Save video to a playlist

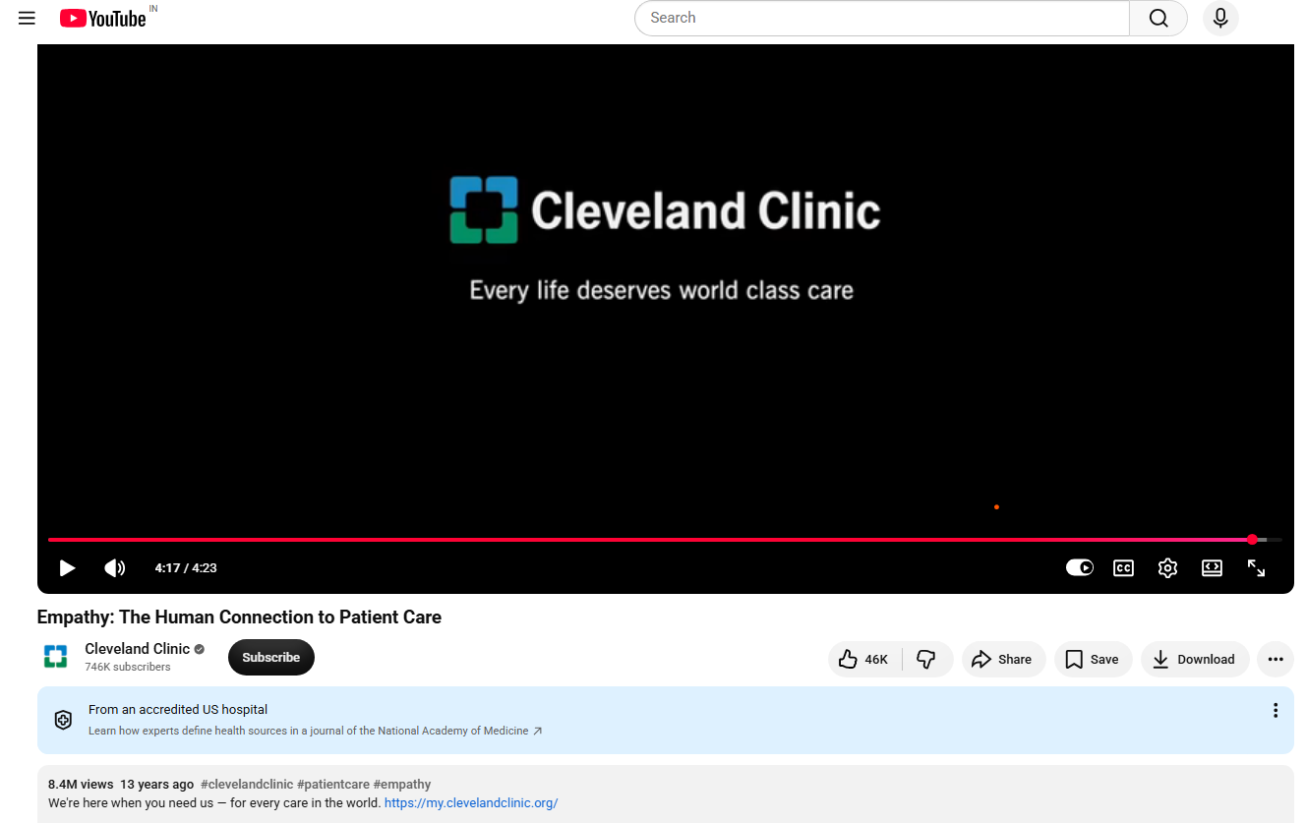[1093, 660]
